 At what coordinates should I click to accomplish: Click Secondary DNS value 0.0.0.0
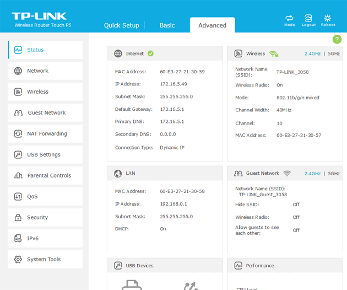(168, 135)
